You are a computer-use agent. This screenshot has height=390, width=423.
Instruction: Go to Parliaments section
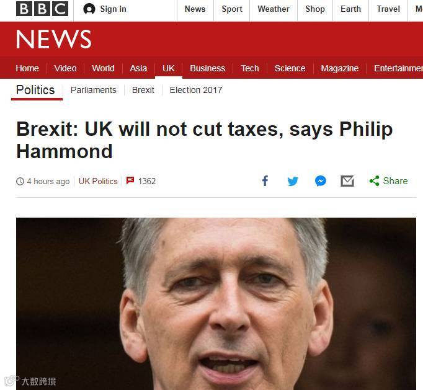pyautogui.click(x=93, y=90)
